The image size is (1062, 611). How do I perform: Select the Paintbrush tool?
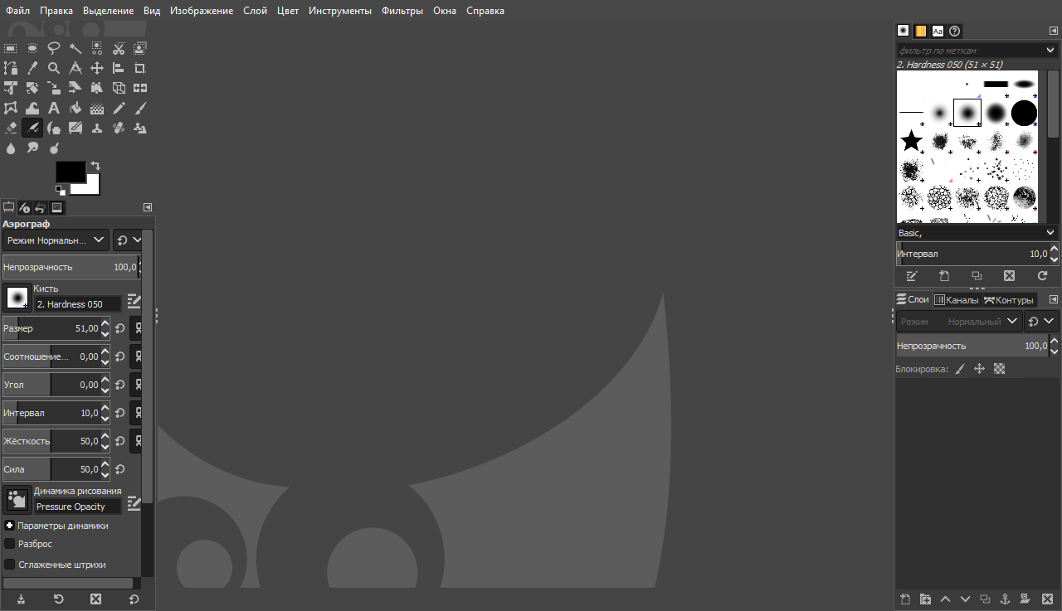coord(140,108)
